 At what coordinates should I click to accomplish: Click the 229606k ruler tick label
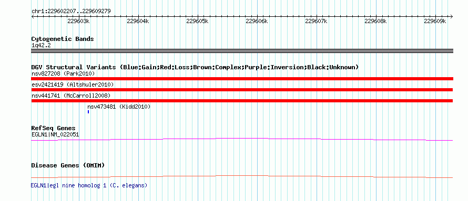coord(257,21)
